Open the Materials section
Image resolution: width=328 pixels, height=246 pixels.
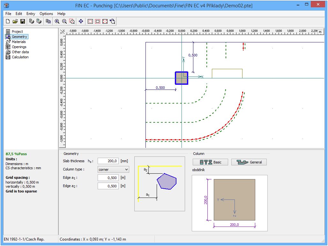click(19, 42)
